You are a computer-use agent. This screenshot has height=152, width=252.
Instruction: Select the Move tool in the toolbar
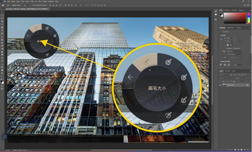tap(2, 12)
